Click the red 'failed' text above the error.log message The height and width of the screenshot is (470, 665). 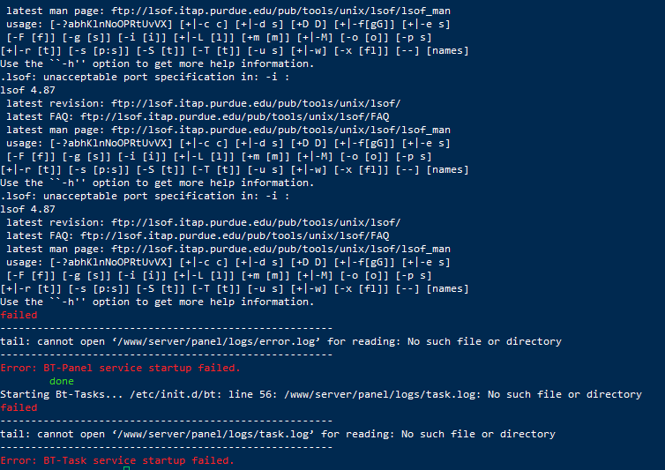tap(19, 315)
